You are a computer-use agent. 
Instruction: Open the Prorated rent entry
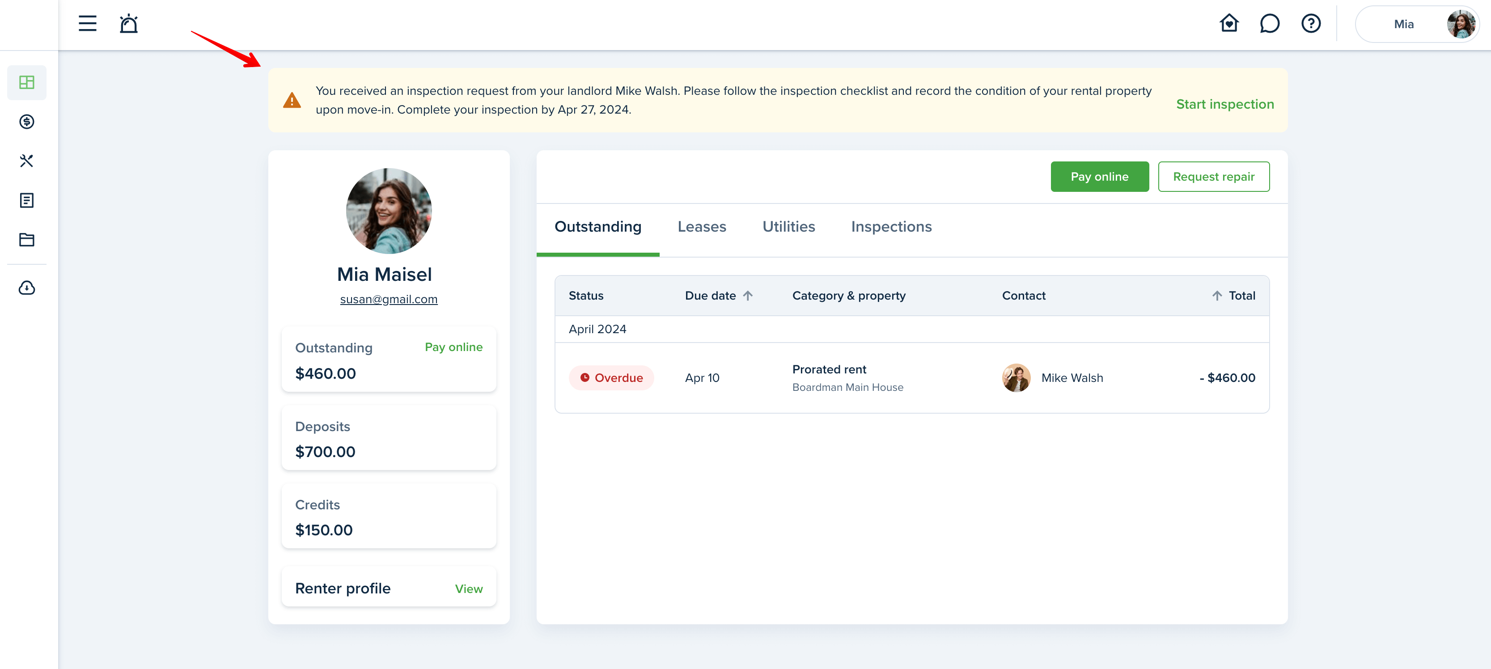click(829, 369)
